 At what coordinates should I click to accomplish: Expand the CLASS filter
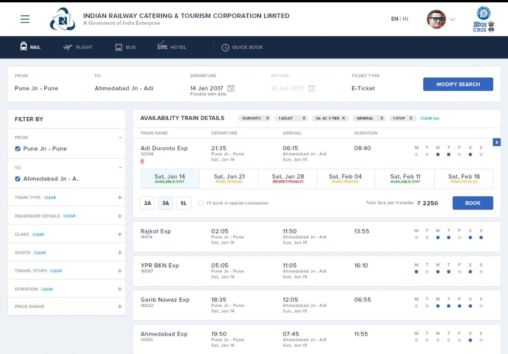coord(120,234)
